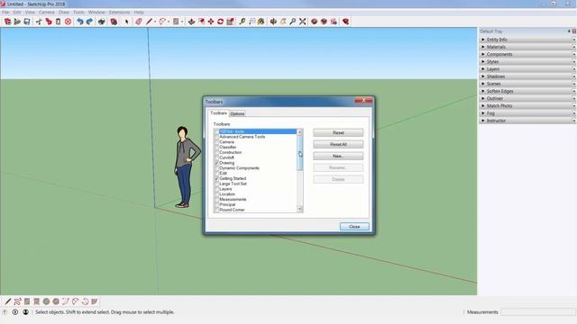577x324 pixels.
Task: Enable the Construction toolbar checkbox
Action: pyautogui.click(x=216, y=152)
